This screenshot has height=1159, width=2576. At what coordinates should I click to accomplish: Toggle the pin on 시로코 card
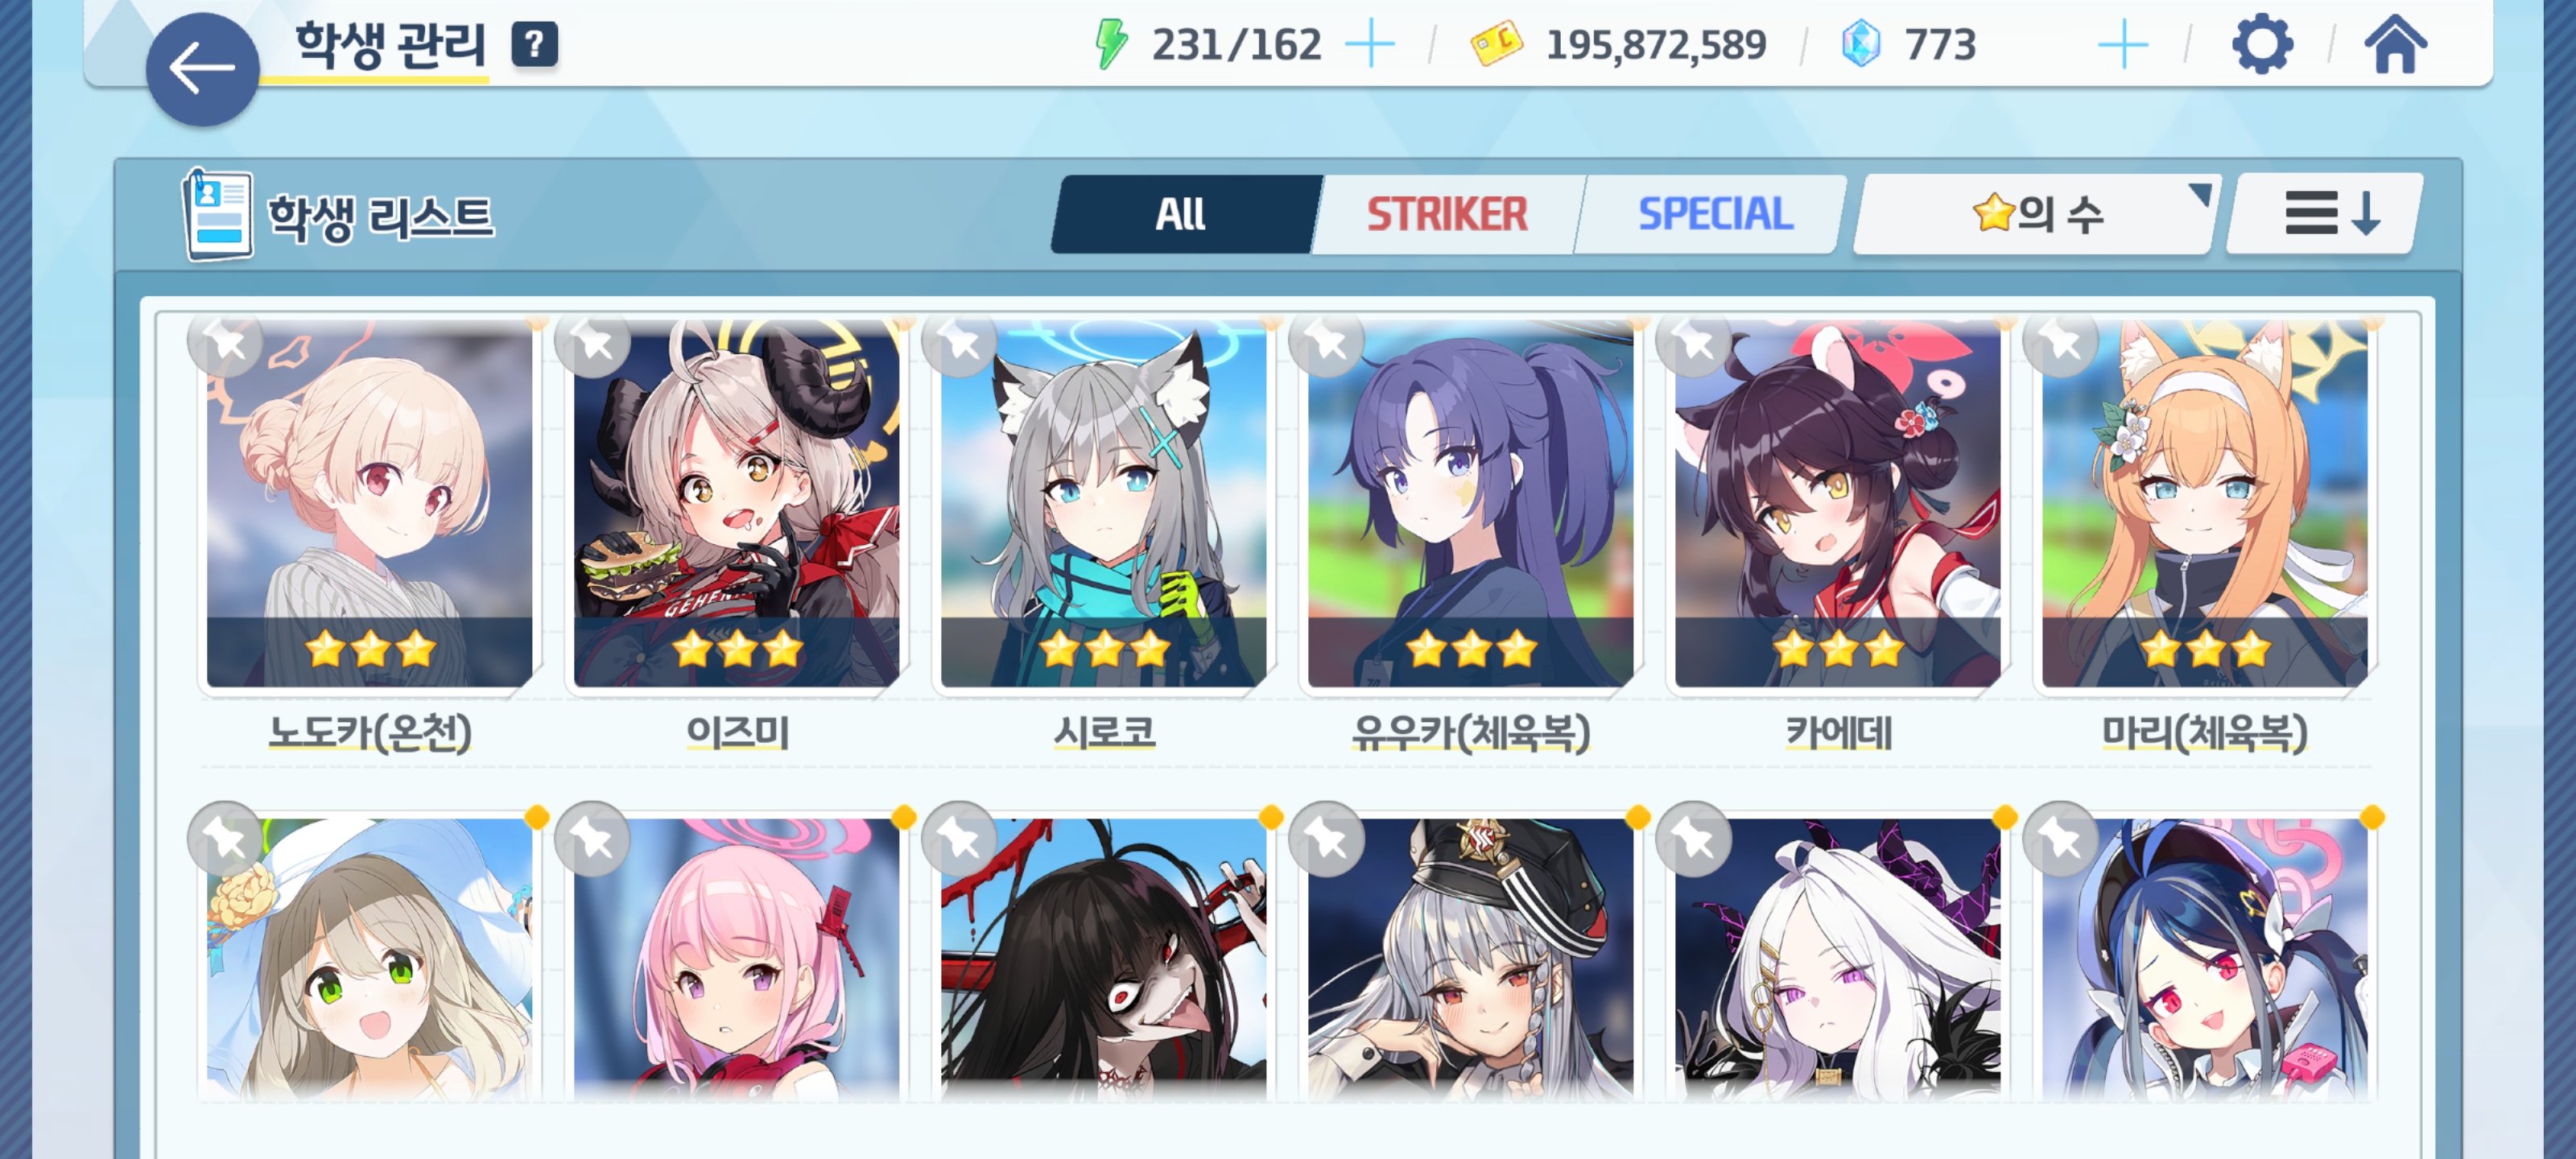960,344
